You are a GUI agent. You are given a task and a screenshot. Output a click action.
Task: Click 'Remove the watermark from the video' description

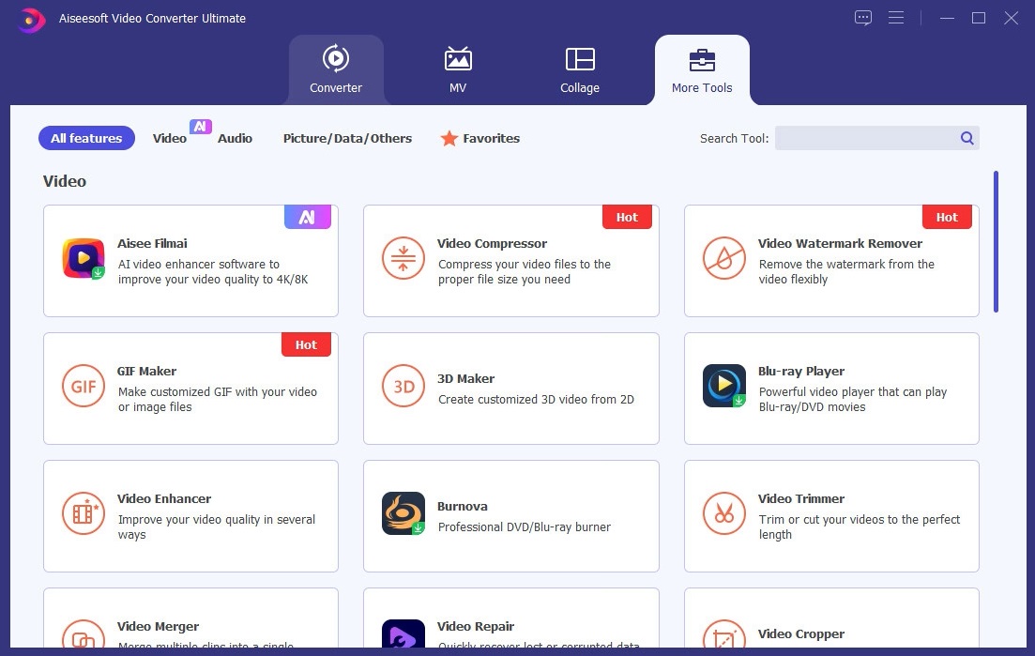(x=846, y=272)
